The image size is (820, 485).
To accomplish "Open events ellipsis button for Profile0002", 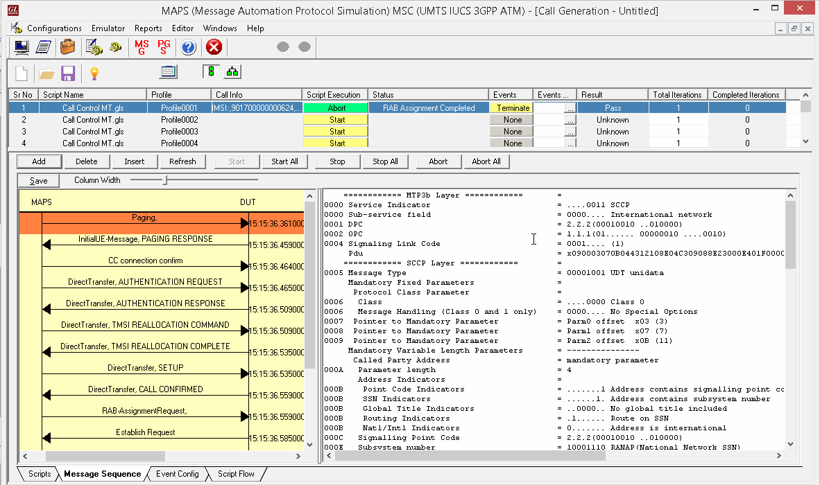I will (x=570, y=120).
